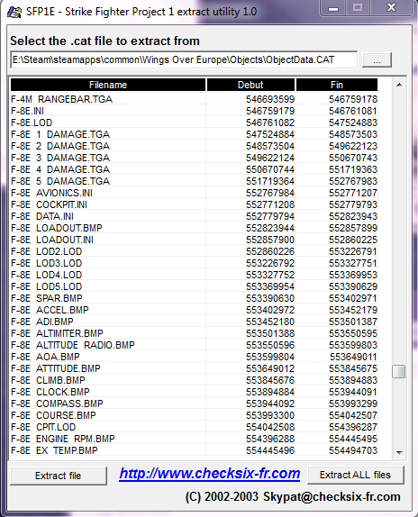This screenshot has width=418, height=517.
Task: Select the F-4M RANGEBAR.TGA row
Action: [194, 99]
